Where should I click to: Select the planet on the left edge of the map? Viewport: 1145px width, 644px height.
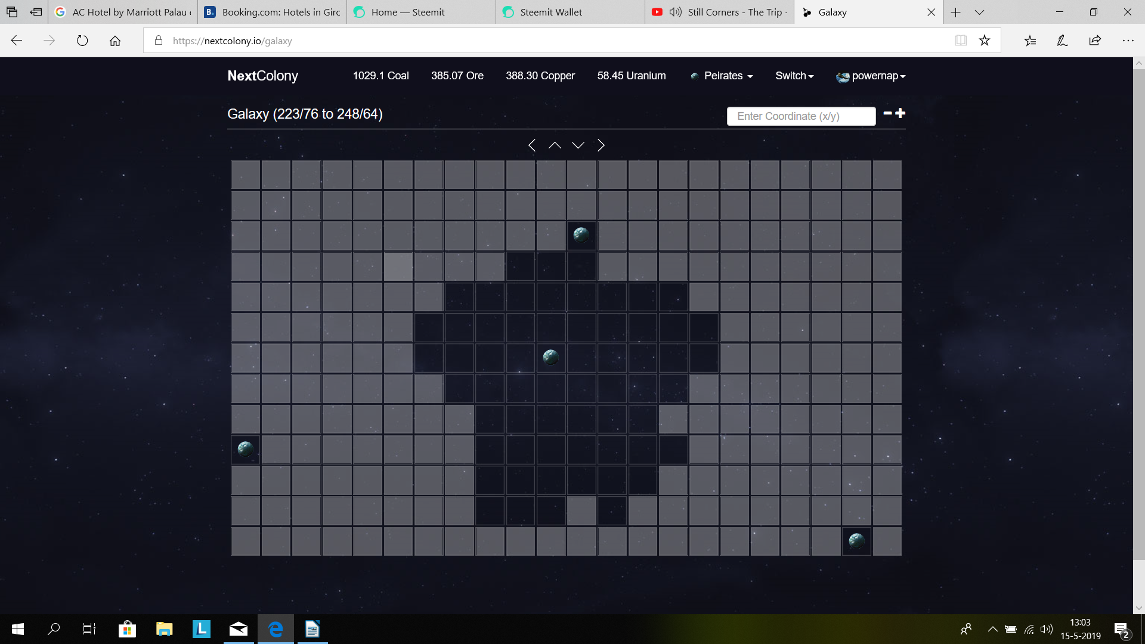pyautogui.click(x=245, y=450)
